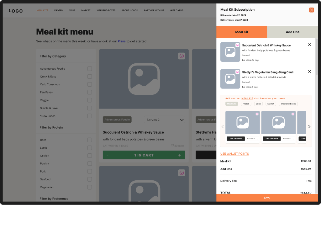Click the right arrow in recommendations carousel

309,127
